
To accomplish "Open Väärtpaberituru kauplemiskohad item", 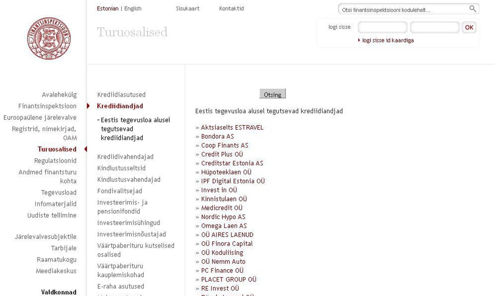I will (x=121, y=270).
